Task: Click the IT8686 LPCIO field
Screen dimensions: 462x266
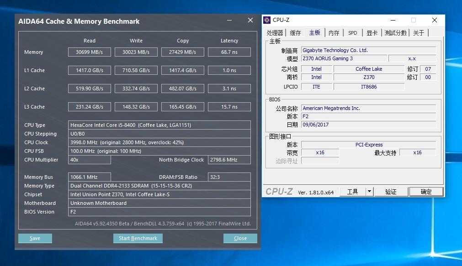Action: pos(369,87)
